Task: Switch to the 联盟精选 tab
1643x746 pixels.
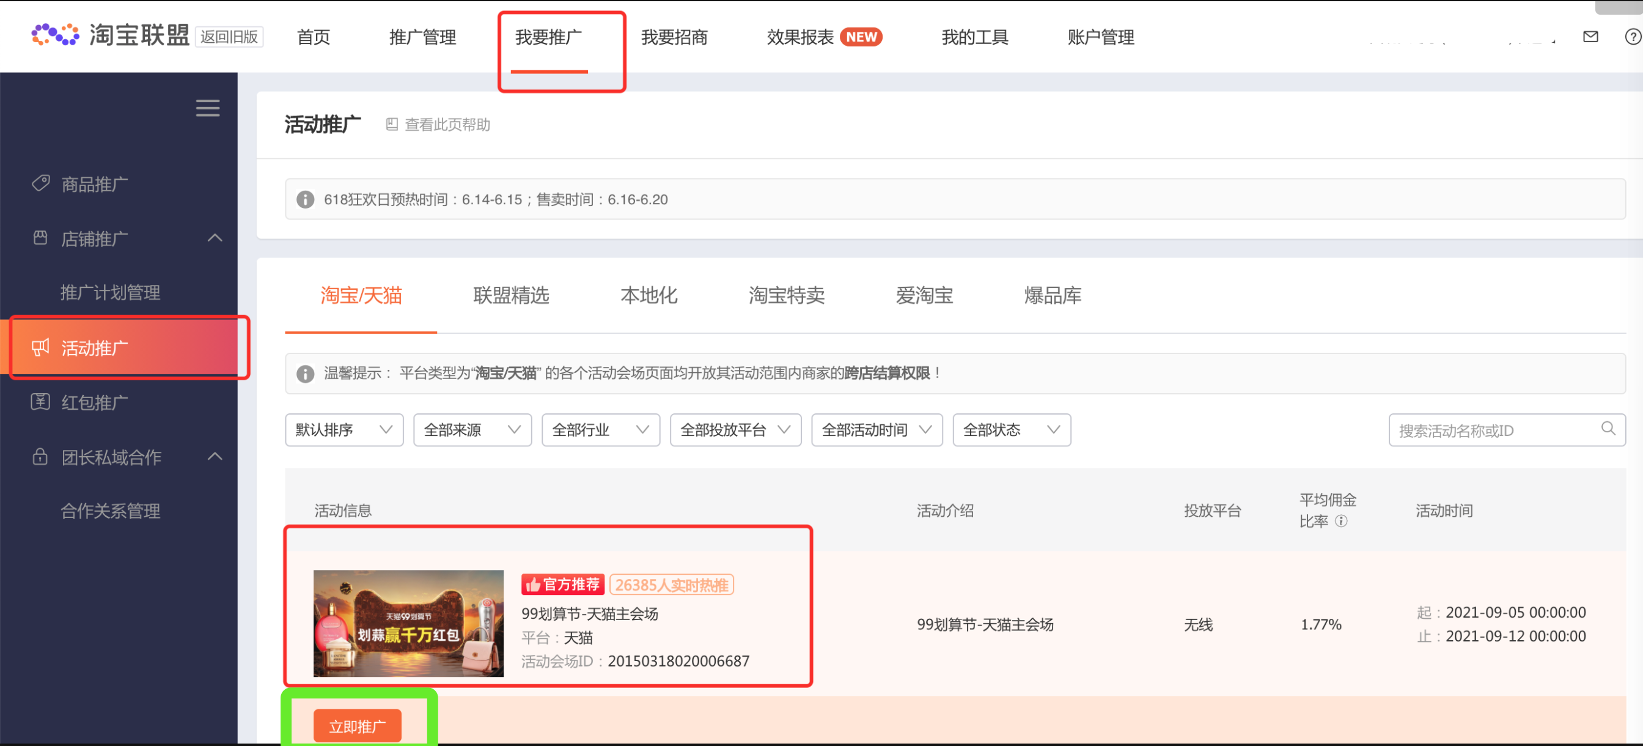Action: tap(511, 295)
